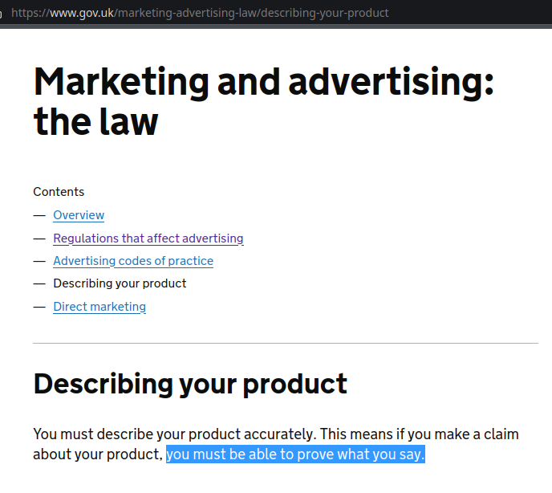Click the lock icon beside the URL

pos(2,14)
